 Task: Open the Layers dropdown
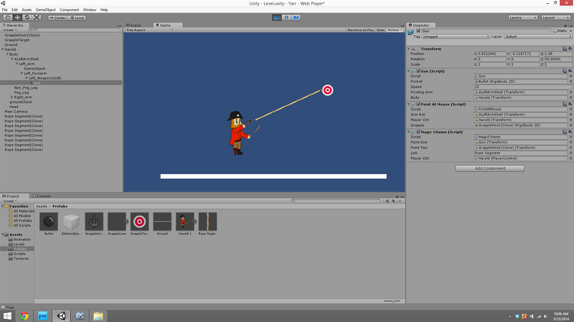[x=523, y=18]
